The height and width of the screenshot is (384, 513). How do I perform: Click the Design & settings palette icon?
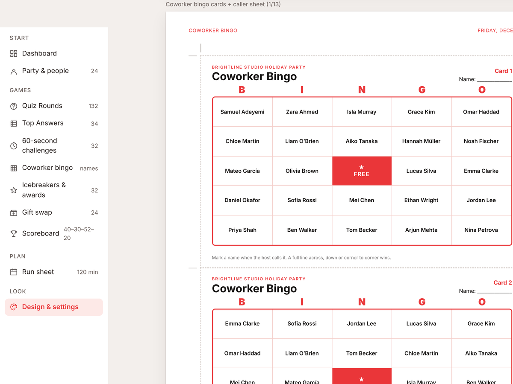pyautogui.click(x=14, y=307)
